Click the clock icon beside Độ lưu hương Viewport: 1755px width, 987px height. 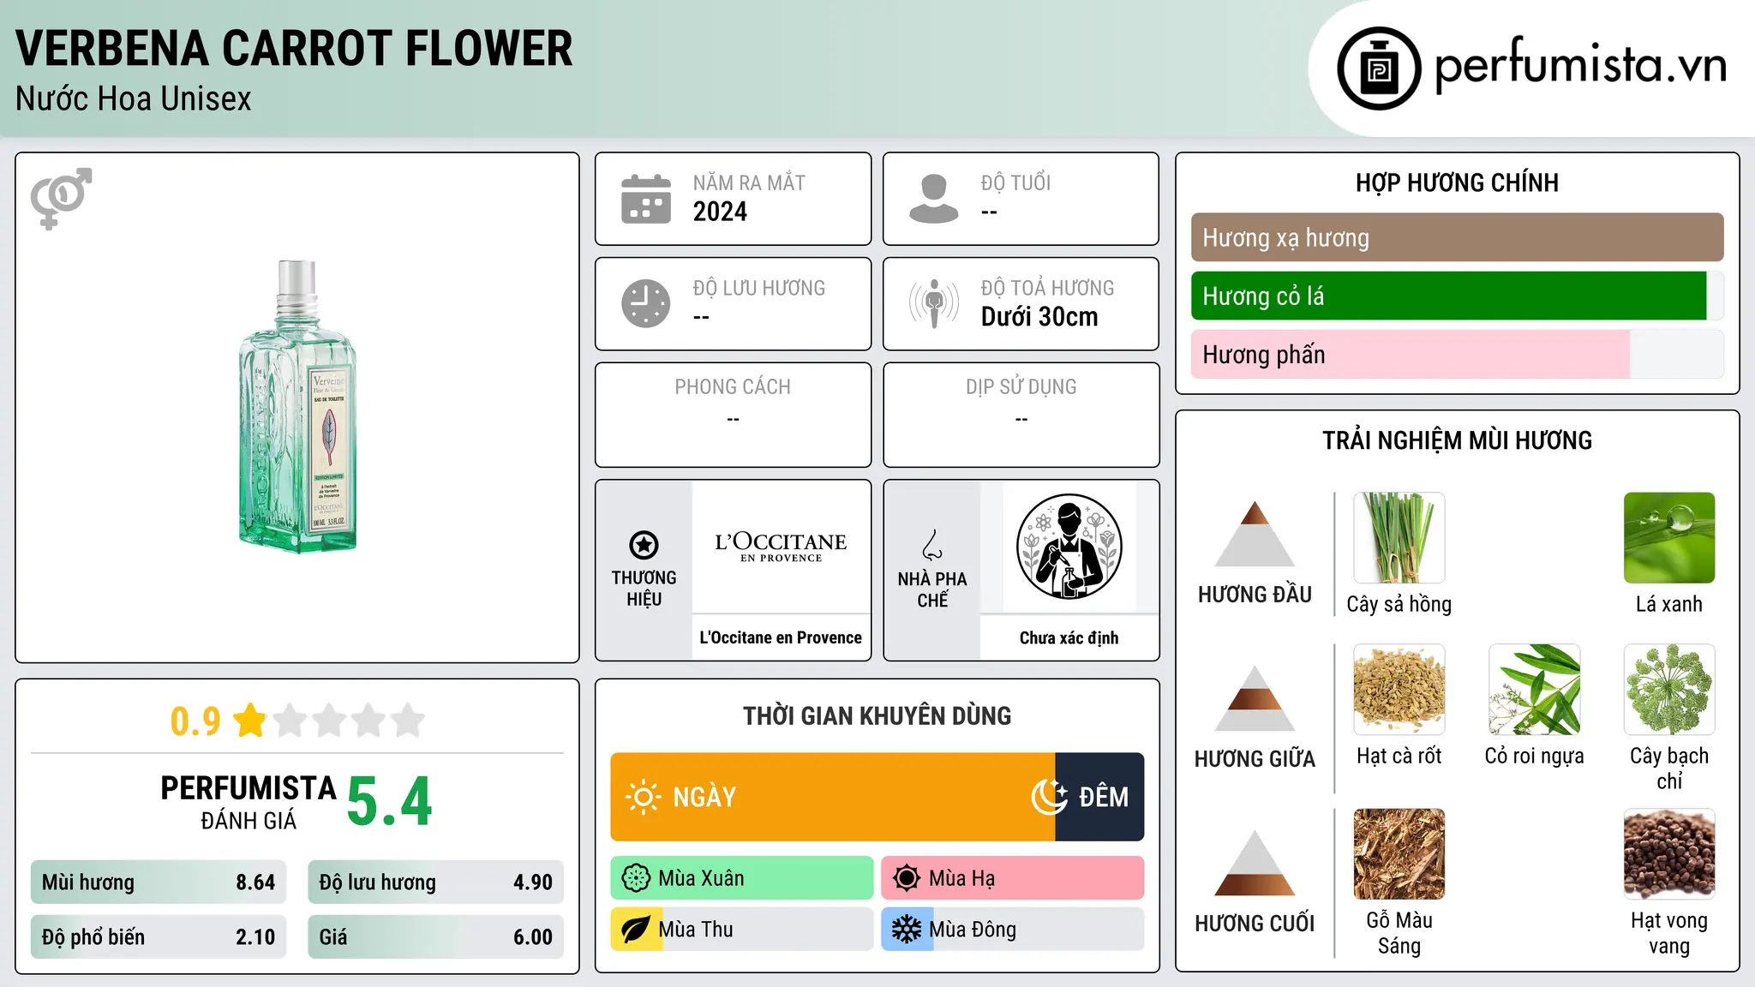pyautogui.click(x=646, y=303)
